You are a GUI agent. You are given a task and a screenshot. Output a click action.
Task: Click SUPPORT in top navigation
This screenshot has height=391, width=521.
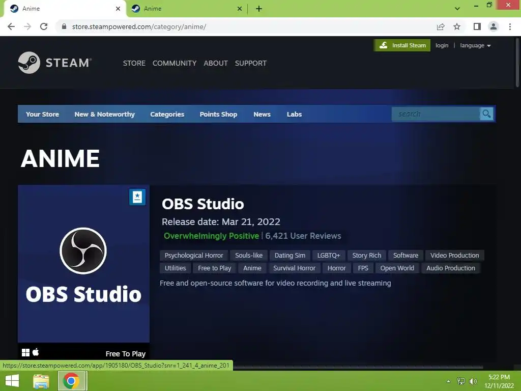(x=250, y=63)
